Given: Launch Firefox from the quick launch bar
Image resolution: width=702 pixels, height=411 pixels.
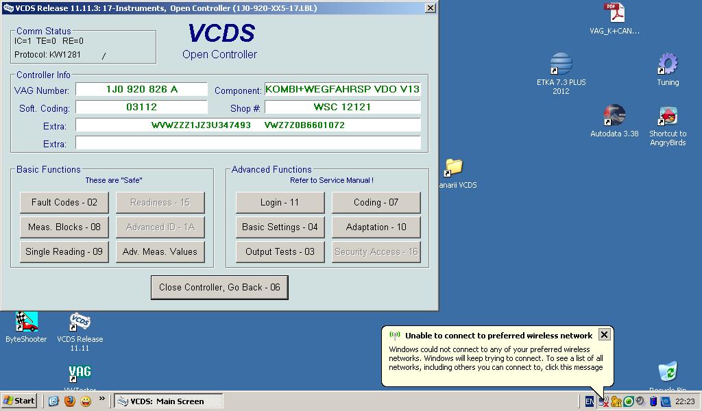Looking at the screenshot, I should pos(70,401).
